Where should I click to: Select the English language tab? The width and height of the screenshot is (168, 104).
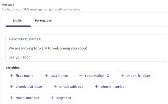pyautogui.click(x=18, y=20)
